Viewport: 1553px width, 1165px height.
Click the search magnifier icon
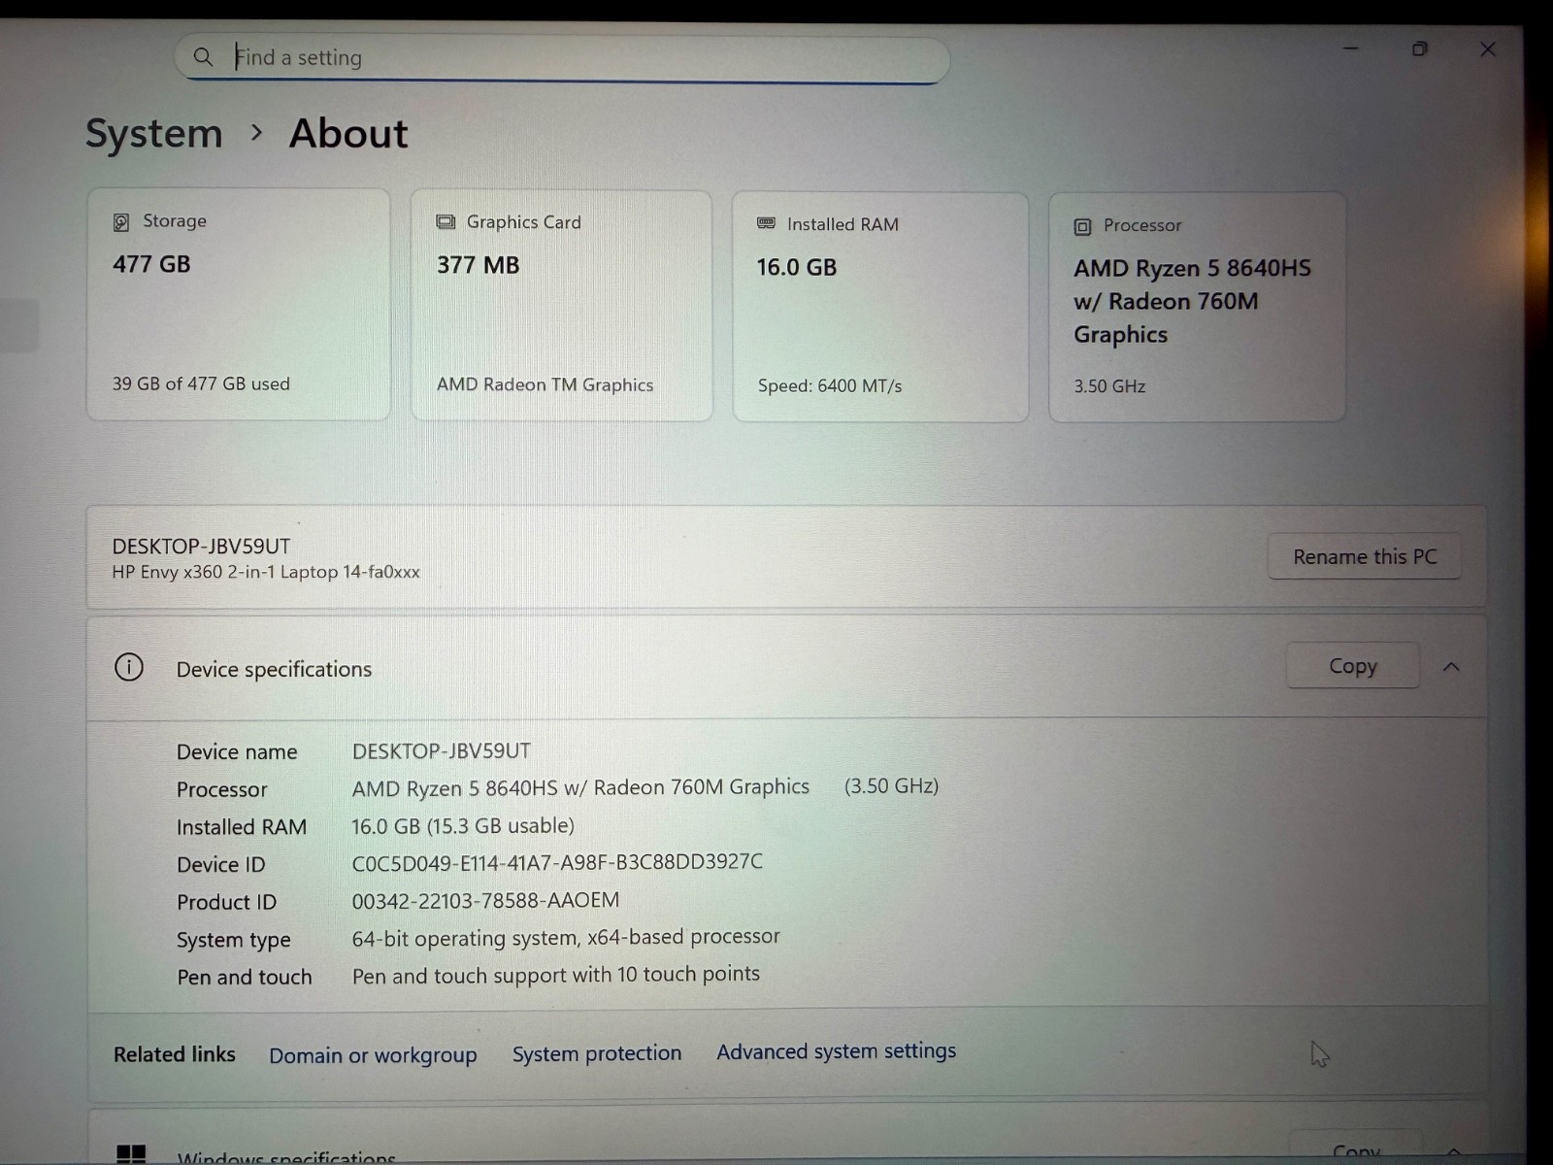pyautogui.click(x=203, y=57)
